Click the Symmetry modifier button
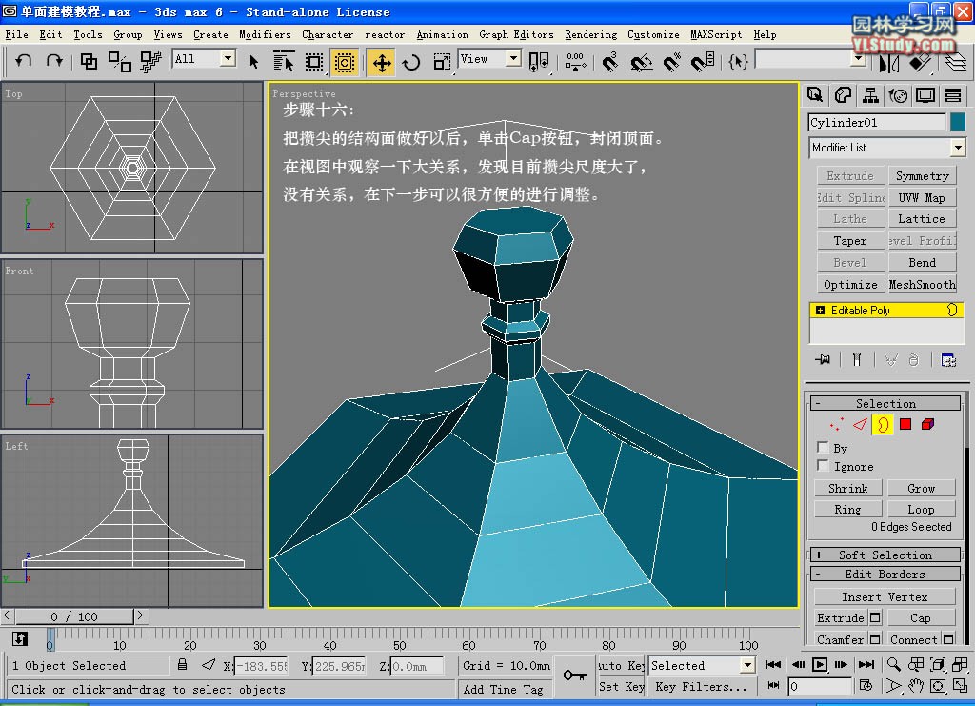This screenshot has height=706, width=975. click(x=922, y=176)
